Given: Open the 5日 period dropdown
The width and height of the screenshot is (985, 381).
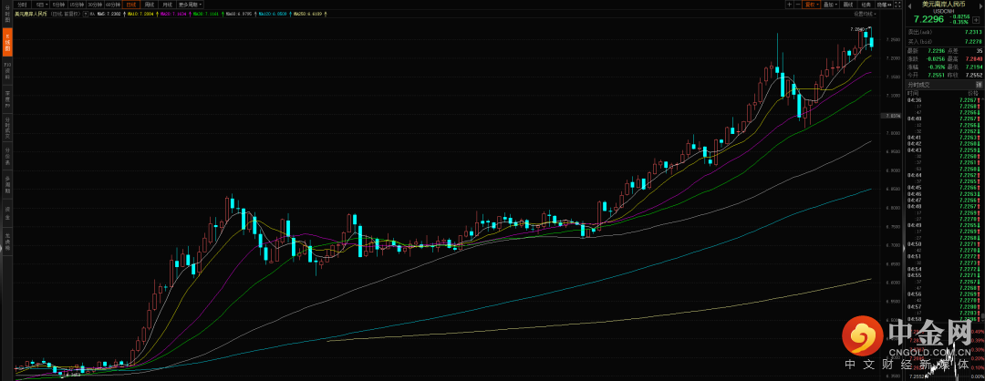Looking at the screenshot, I should coord(40,5).
